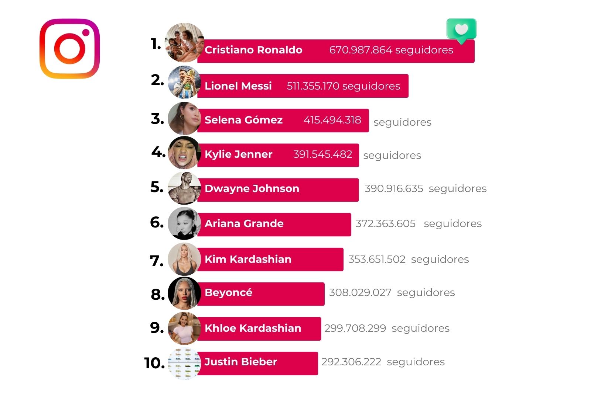Open the Kylie Jenner profile picture
Screen dimensions: 591x393
point(184,153)
